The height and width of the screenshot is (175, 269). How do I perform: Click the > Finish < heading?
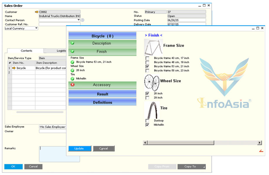click(154, 35)
